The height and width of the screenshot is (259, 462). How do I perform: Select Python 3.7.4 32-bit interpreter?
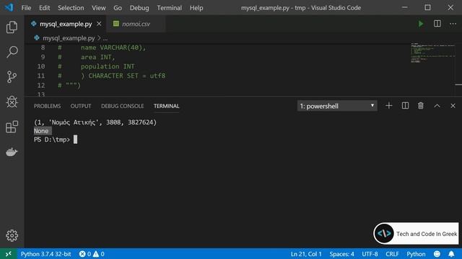click(x=45, y=254)
